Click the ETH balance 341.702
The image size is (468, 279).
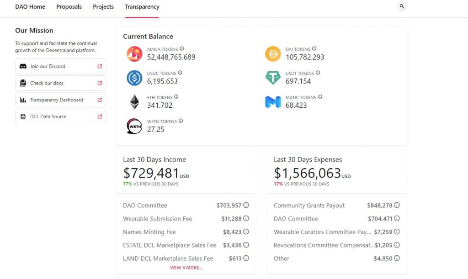tap(160, 105)
